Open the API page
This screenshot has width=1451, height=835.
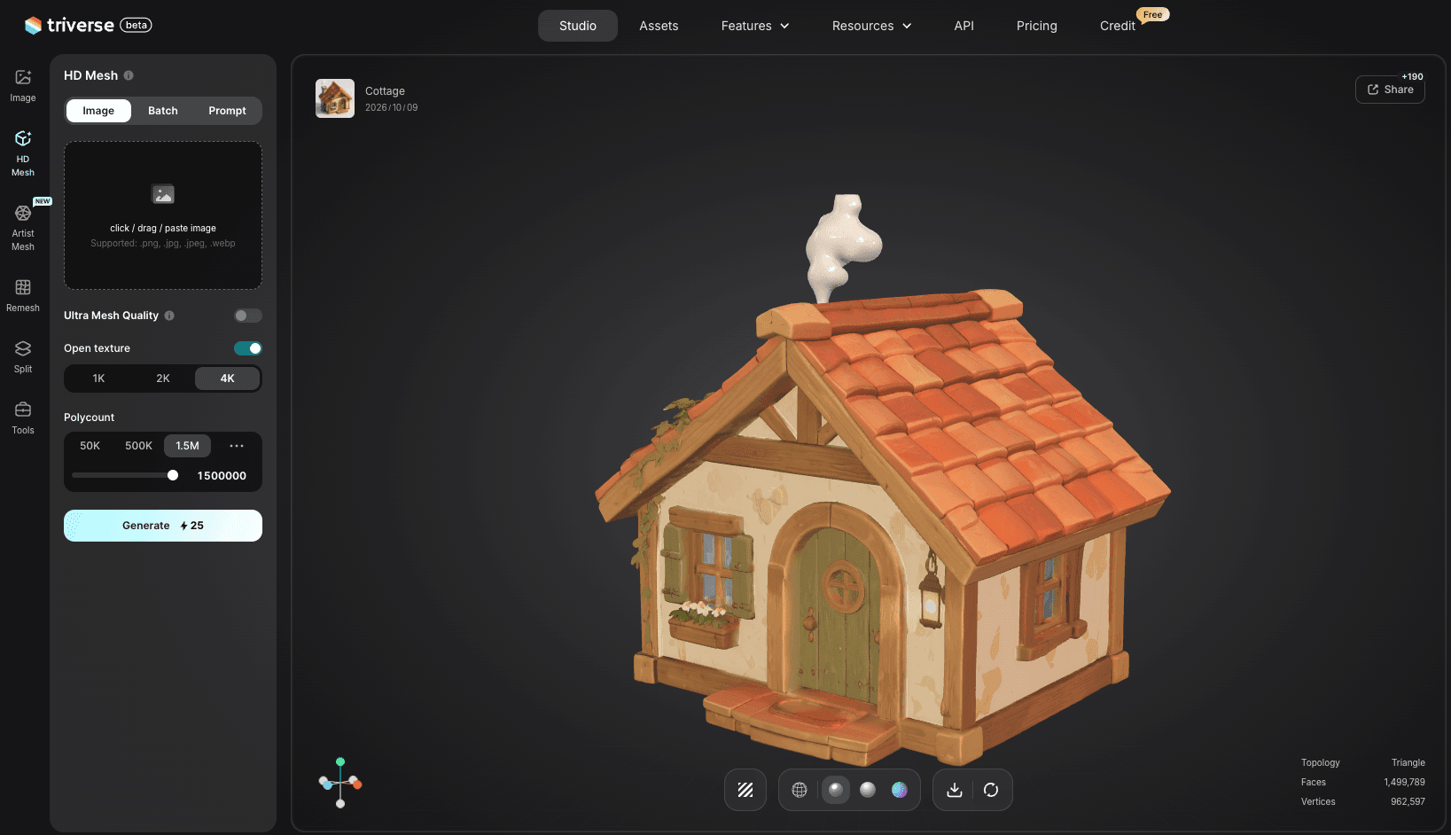[x=963, y=26]
